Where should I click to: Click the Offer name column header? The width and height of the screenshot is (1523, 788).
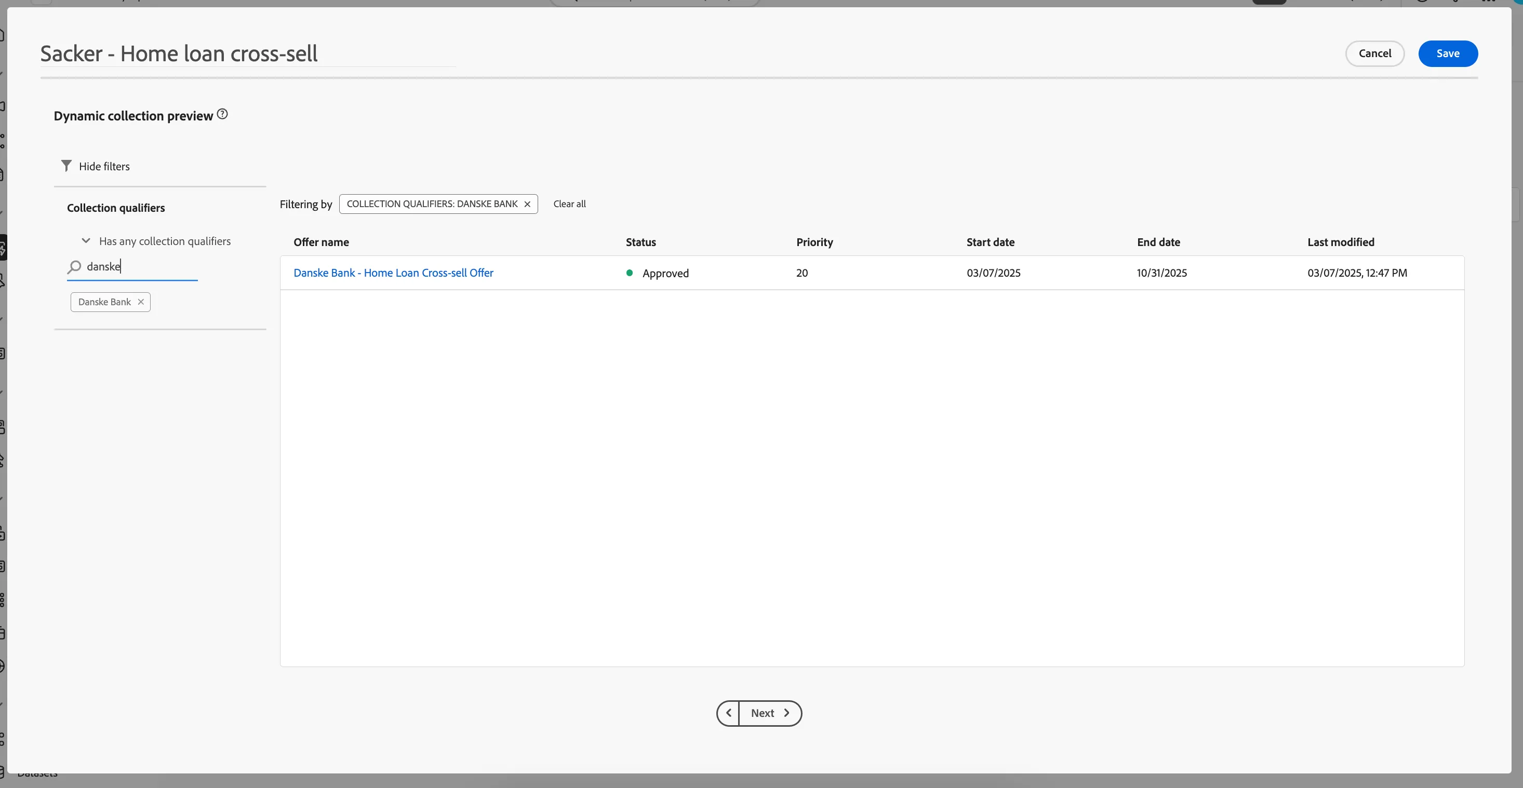pos(321,242)
